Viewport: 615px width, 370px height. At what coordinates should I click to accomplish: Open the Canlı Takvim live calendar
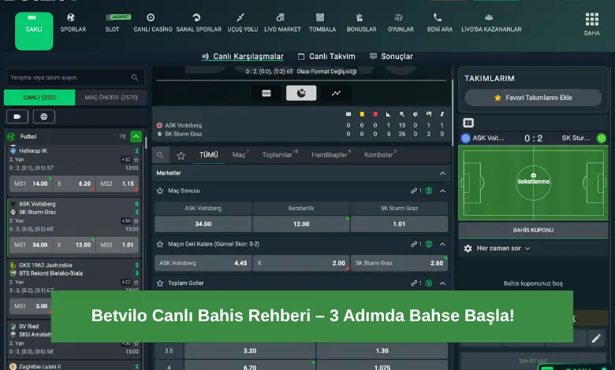(x=326, y=57)
